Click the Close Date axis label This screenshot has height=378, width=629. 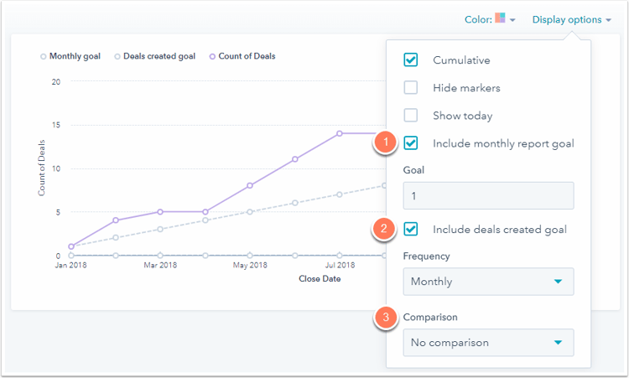[320, 279]
